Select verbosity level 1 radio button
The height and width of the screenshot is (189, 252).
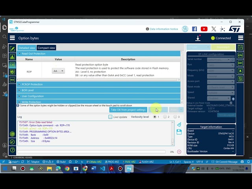click(x=155, y=117)
